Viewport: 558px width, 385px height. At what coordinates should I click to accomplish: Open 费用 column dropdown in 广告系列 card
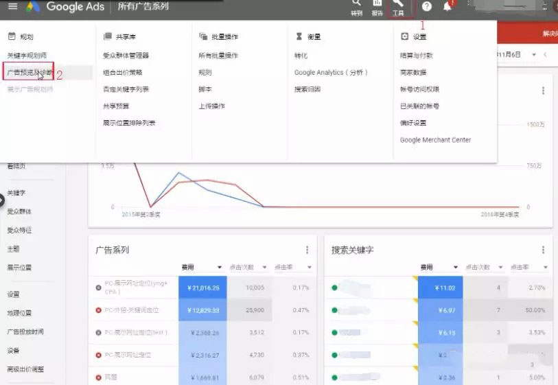220,267
